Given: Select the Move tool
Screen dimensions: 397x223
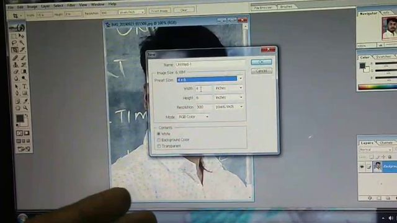Looking at the screenshot, I should point(22,36).
